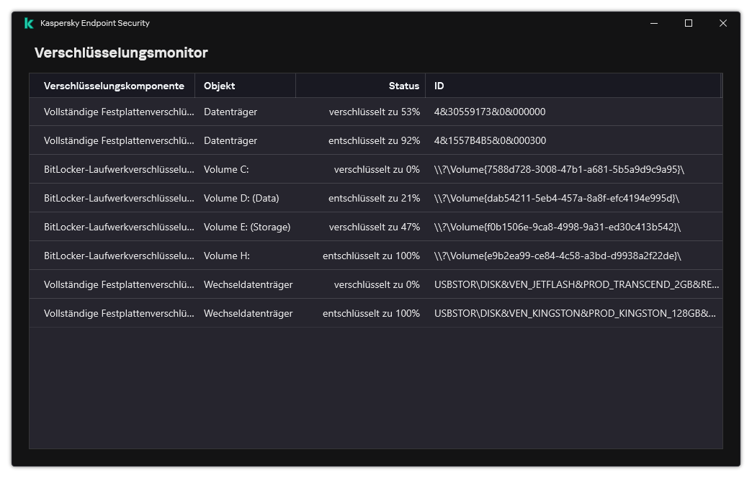
Task: Minimize the Kaspersky Endpoint Security window
Action: (654, 23)
